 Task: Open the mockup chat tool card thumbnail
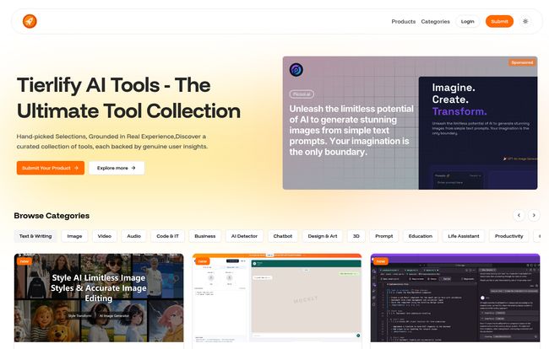(277, 298)
